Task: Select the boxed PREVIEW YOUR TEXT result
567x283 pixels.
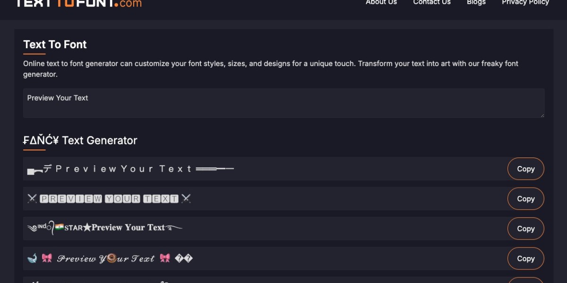Action: coord(109,199)
